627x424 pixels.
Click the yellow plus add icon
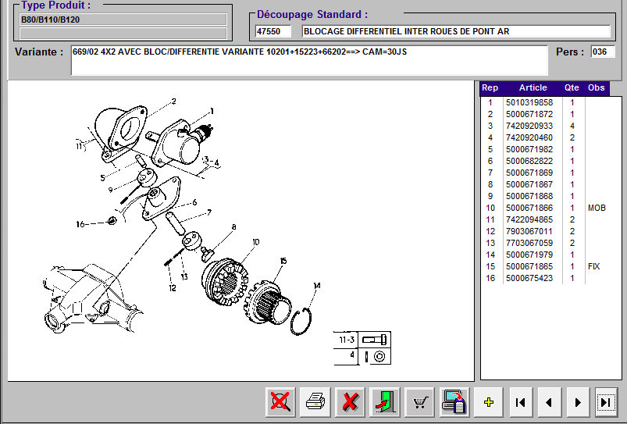490,402
